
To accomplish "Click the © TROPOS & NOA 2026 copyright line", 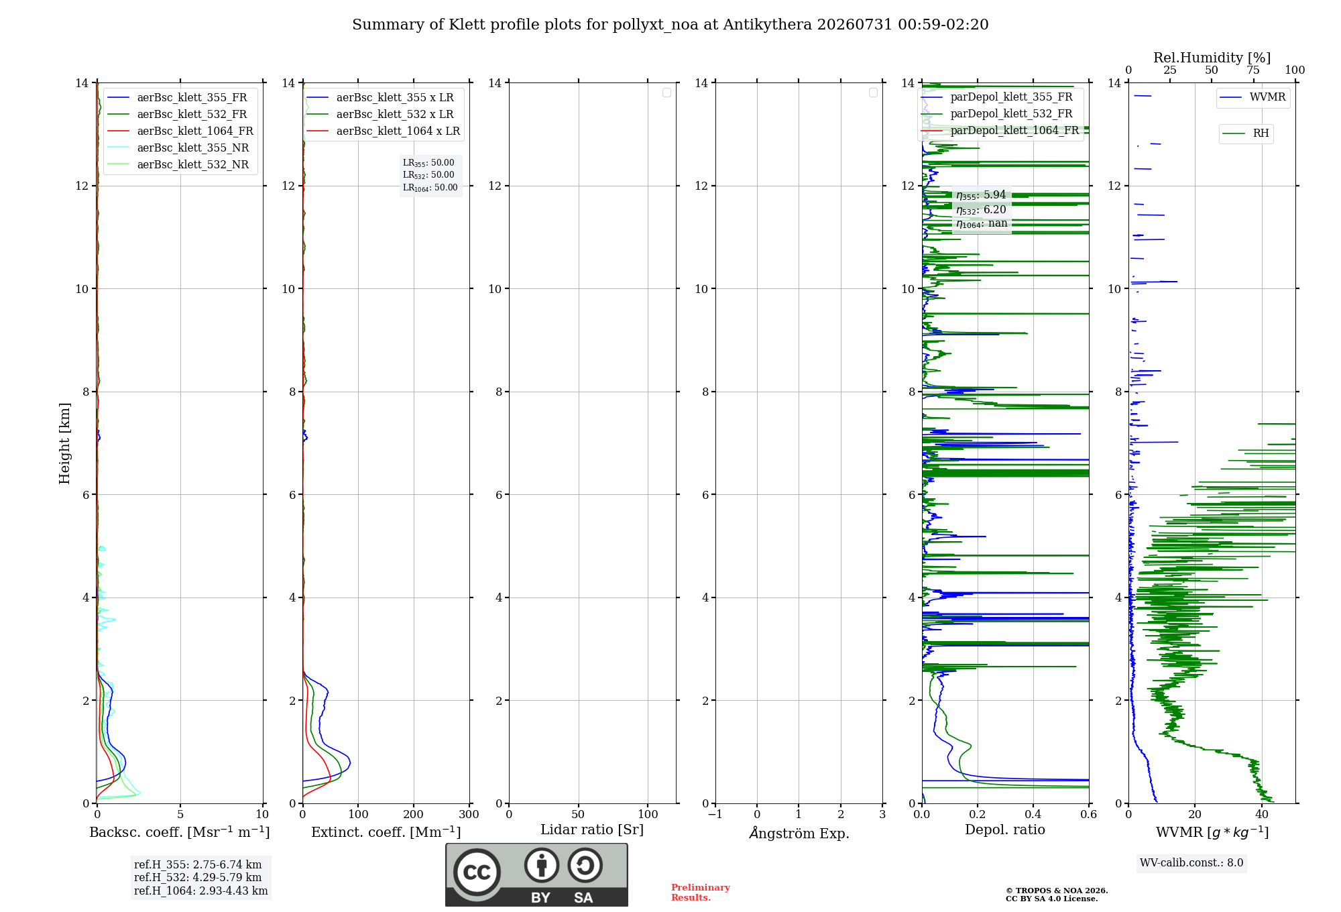I will point(1057,891).
